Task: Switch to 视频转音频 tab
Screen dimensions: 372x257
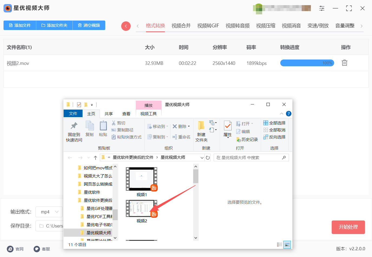Action: (238, 26)
